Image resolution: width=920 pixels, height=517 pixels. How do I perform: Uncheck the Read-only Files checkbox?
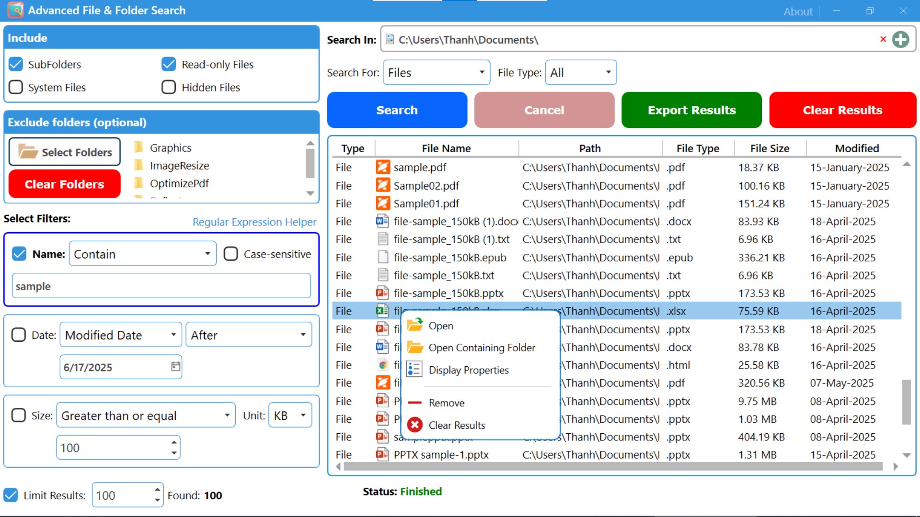pyautogui.click(x=169, y=64)
